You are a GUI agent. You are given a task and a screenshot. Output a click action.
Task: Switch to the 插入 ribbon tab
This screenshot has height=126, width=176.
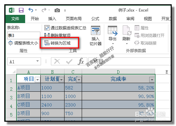[52, 19]
